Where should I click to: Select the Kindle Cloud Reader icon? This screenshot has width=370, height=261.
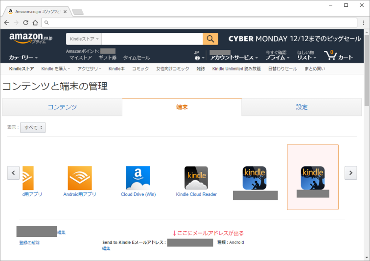(x=196, y=178)
